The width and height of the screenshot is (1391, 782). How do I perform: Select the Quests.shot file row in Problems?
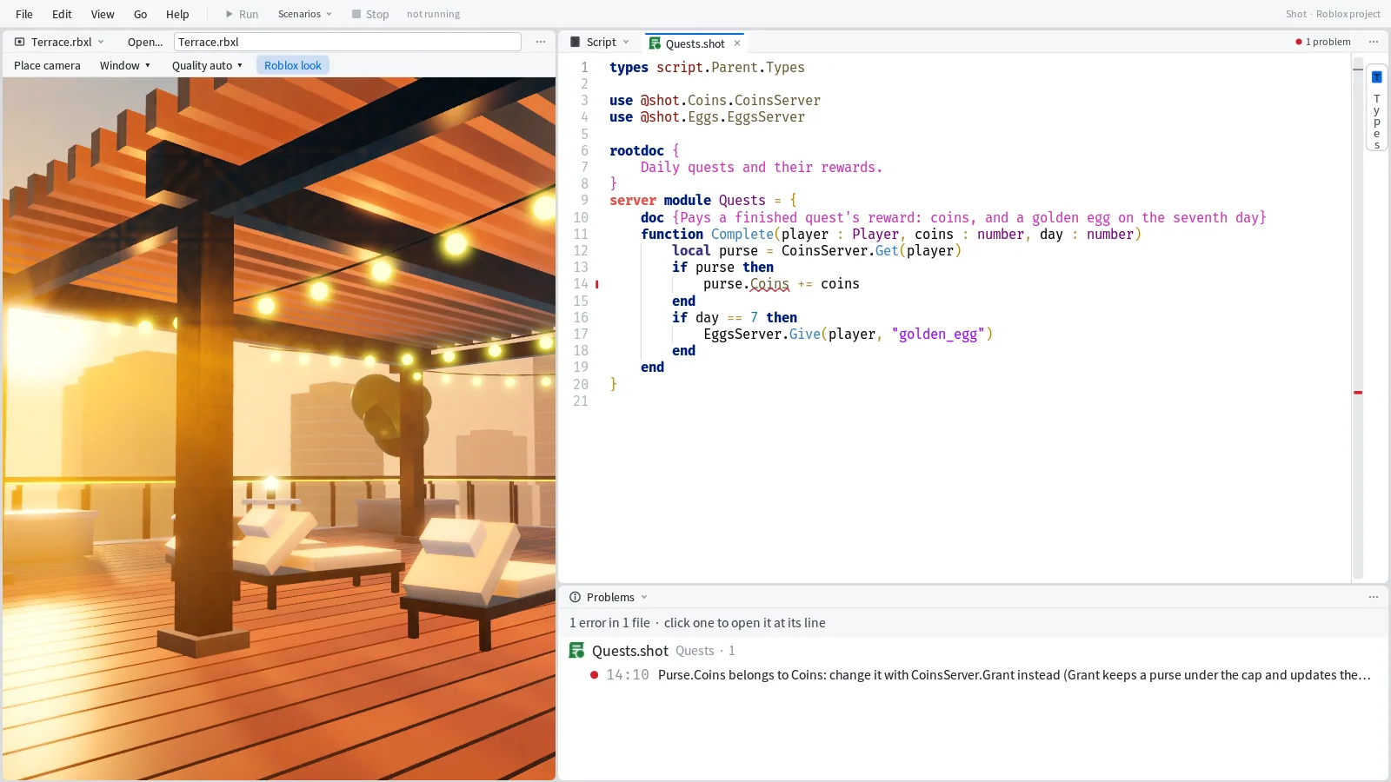pos(973,651)
